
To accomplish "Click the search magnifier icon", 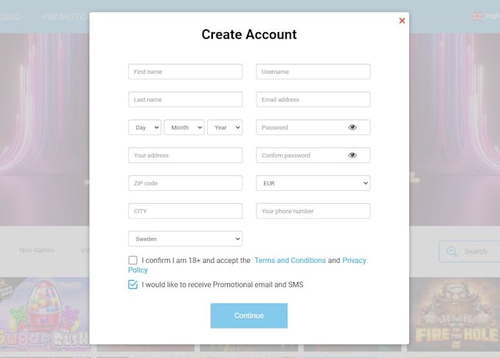I will [x=451, y=251].
